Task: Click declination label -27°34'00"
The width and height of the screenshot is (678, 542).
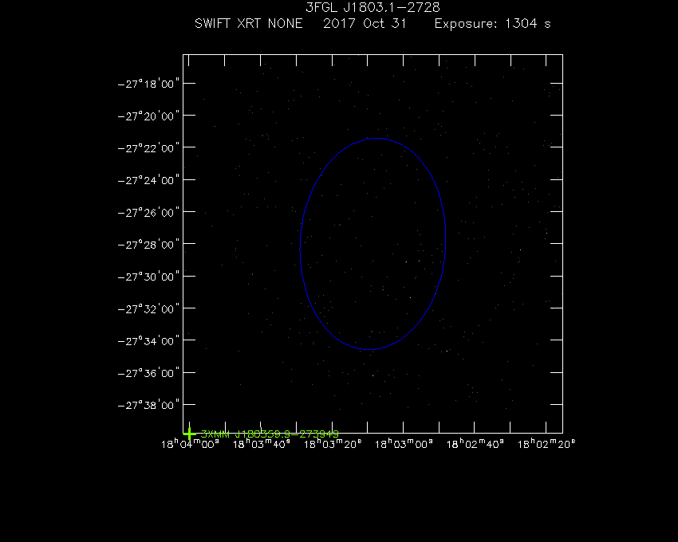Action: (148, 341)
